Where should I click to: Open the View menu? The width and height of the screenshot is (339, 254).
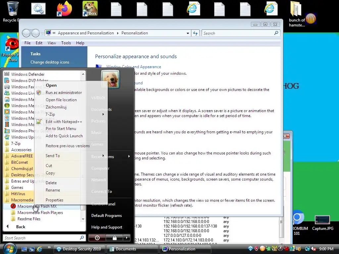[52, 43]
